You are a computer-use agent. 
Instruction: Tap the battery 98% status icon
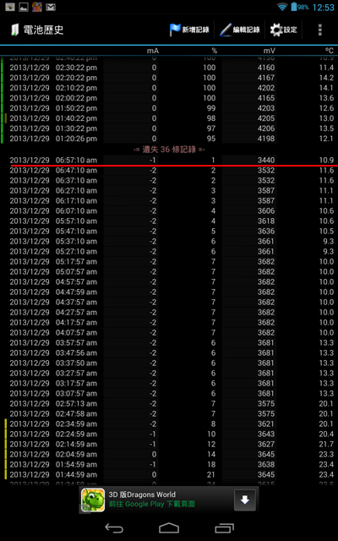pos(299,7)
